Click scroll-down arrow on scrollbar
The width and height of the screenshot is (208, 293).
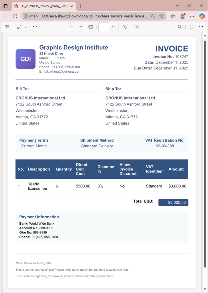tap(205, 289)
